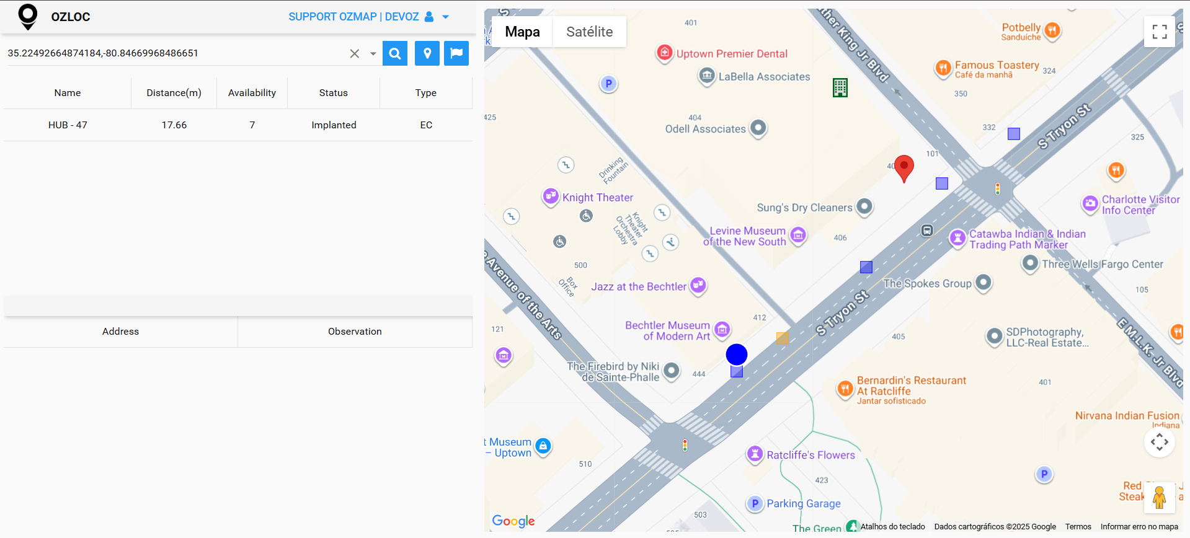This screenshot has height=538, width=1190.
Task: Click the OZLOC pin logo
Action: tap(28, 17)
